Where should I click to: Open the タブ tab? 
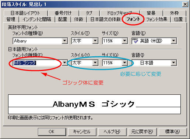pyautogui.click(x=89, y=13)
